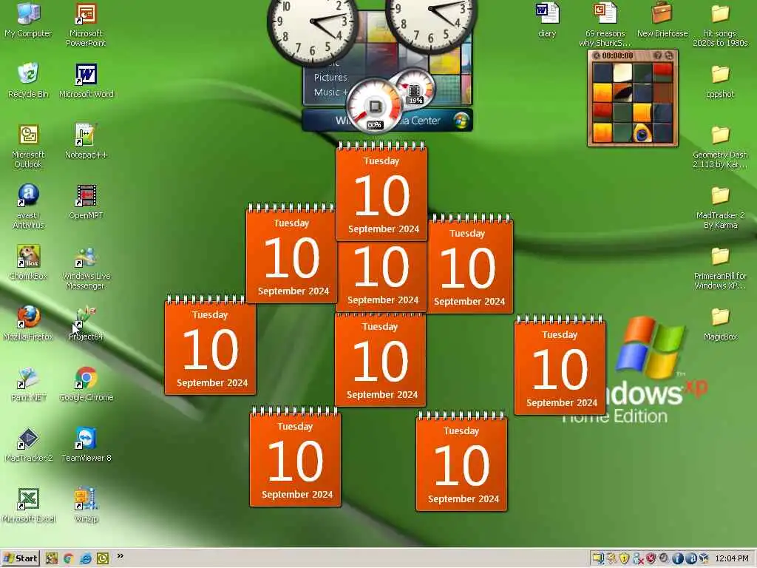Click the Start button
757x568 pixels.
coord(20,558)
